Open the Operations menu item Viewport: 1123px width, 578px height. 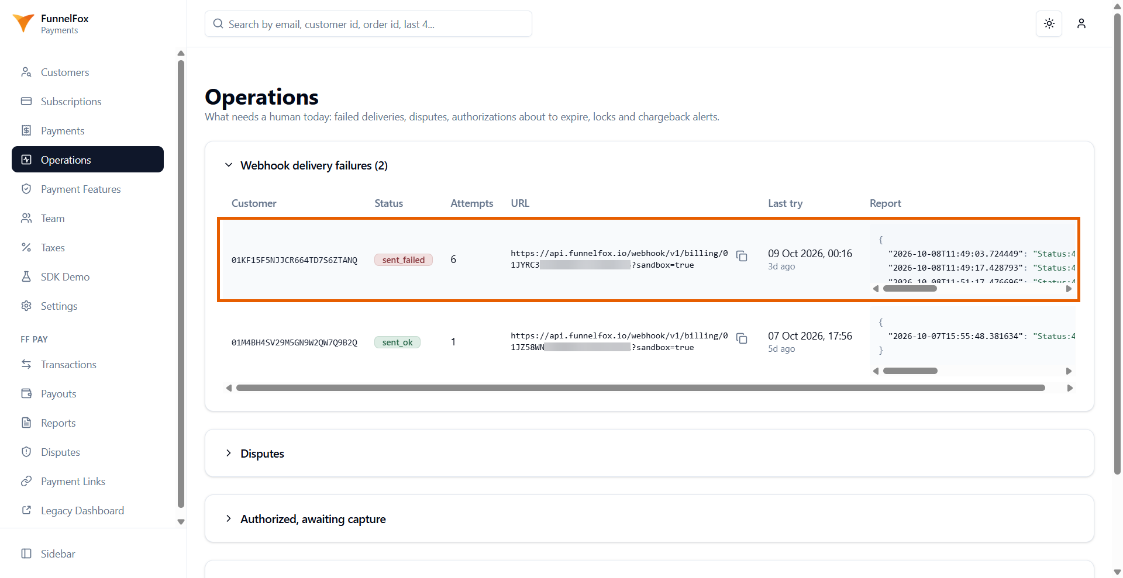click(x=88, y=160)
